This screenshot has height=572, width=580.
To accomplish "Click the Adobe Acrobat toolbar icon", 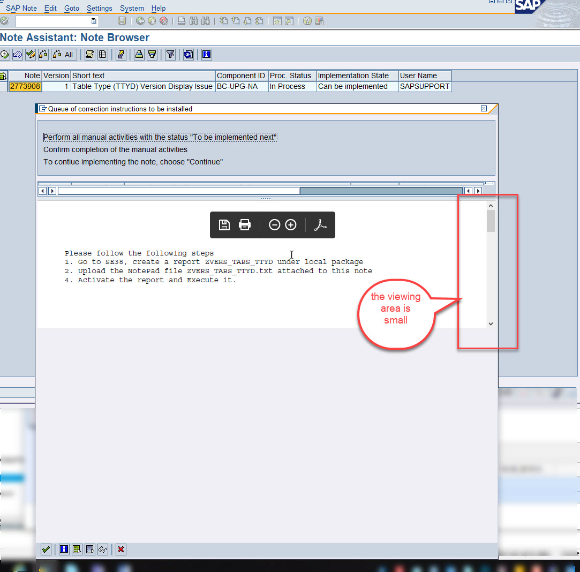I will (320, 225).
